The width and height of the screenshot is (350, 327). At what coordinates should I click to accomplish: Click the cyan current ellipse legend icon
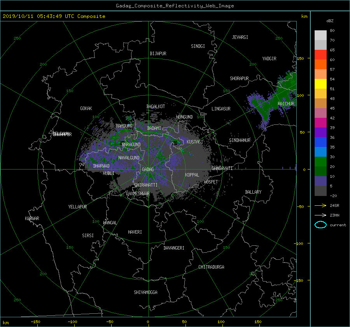(320, 225)
